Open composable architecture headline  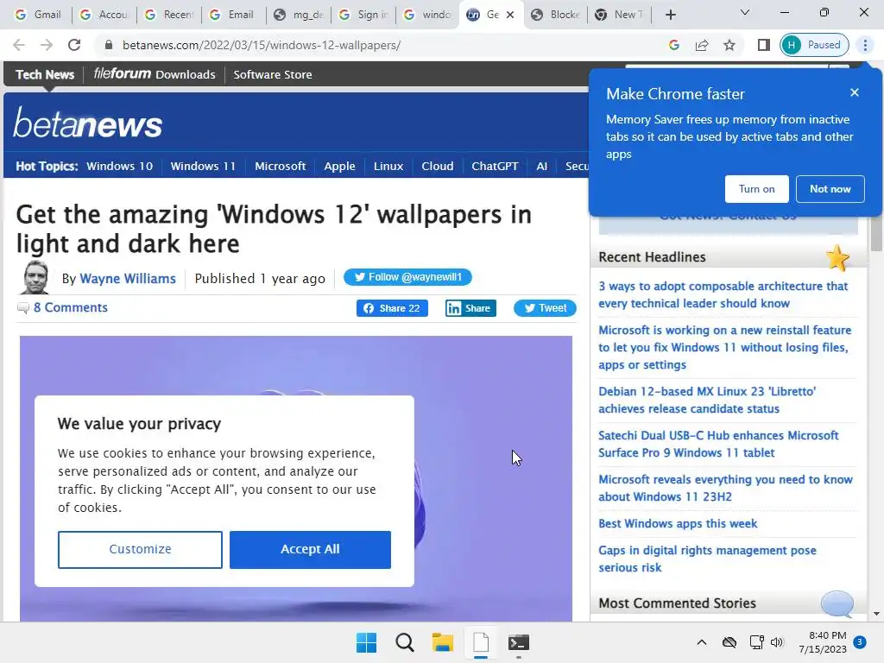[x=723, y=294]
